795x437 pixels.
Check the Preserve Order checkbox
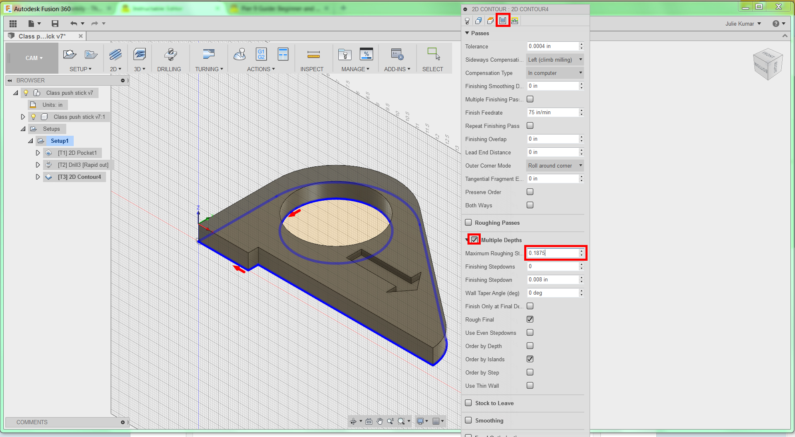(530, 192)
